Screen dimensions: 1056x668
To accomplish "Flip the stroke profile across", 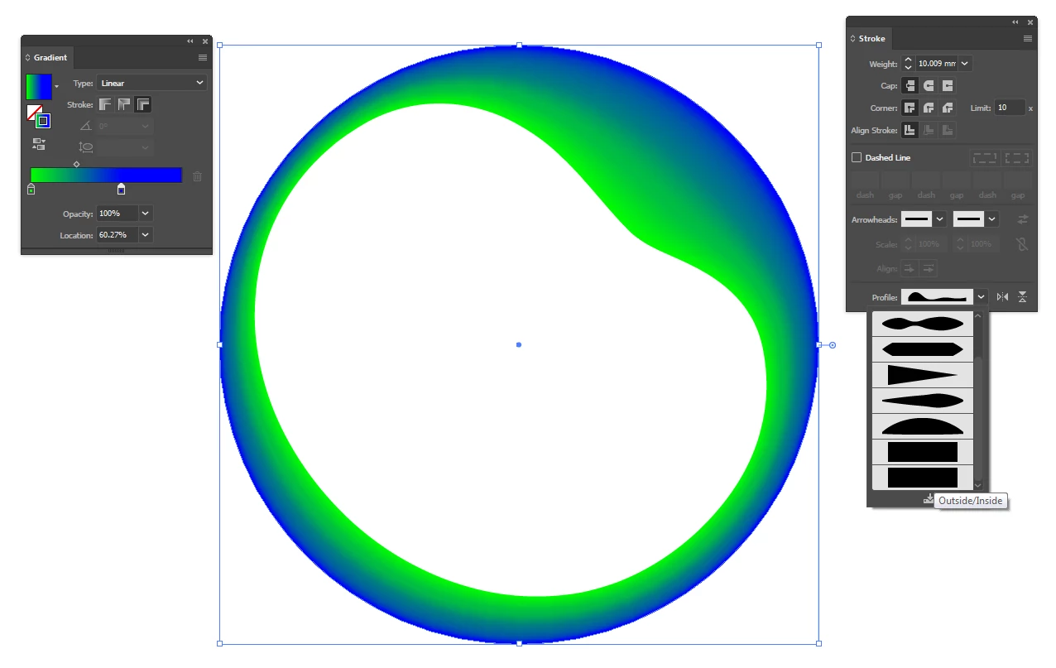I will coord(1023,296).
